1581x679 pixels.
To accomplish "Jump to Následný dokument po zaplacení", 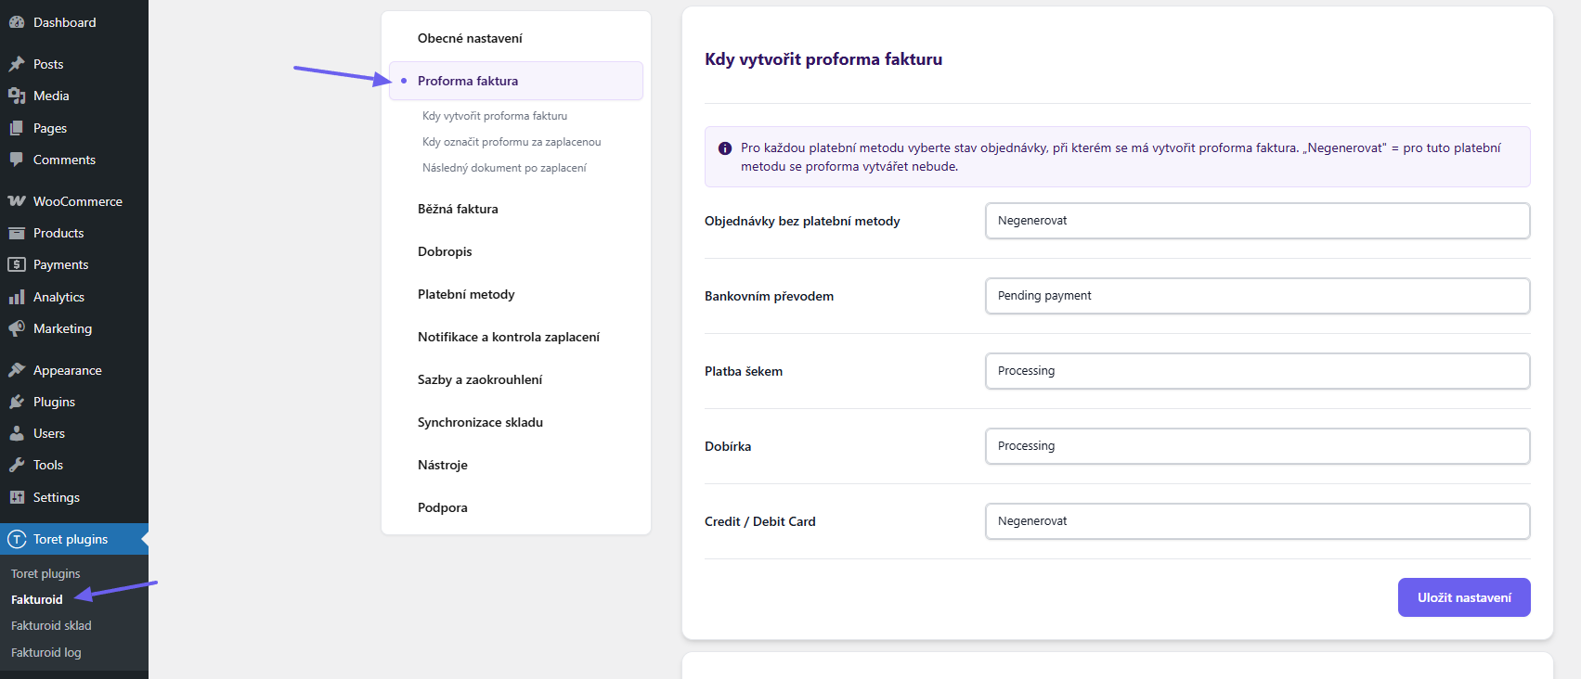I will [504, 168].
